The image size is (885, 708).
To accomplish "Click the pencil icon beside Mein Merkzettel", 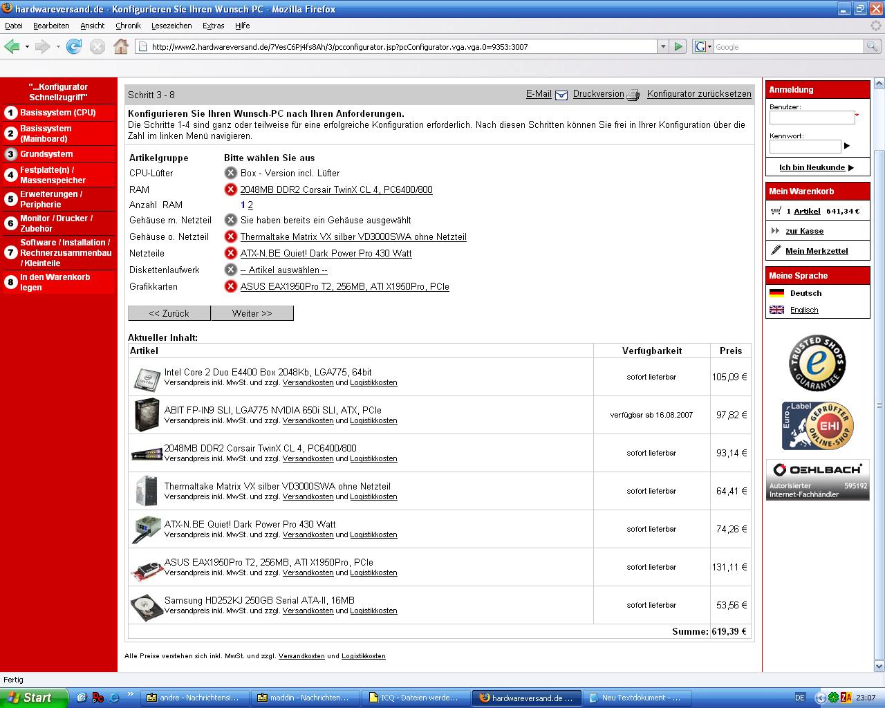I will 776,250.
